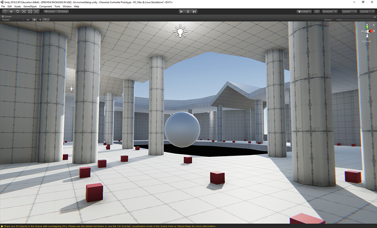This screenshot has height=228, width=377.
Task: Select the Scene tab
Action: tap(7, 16)
